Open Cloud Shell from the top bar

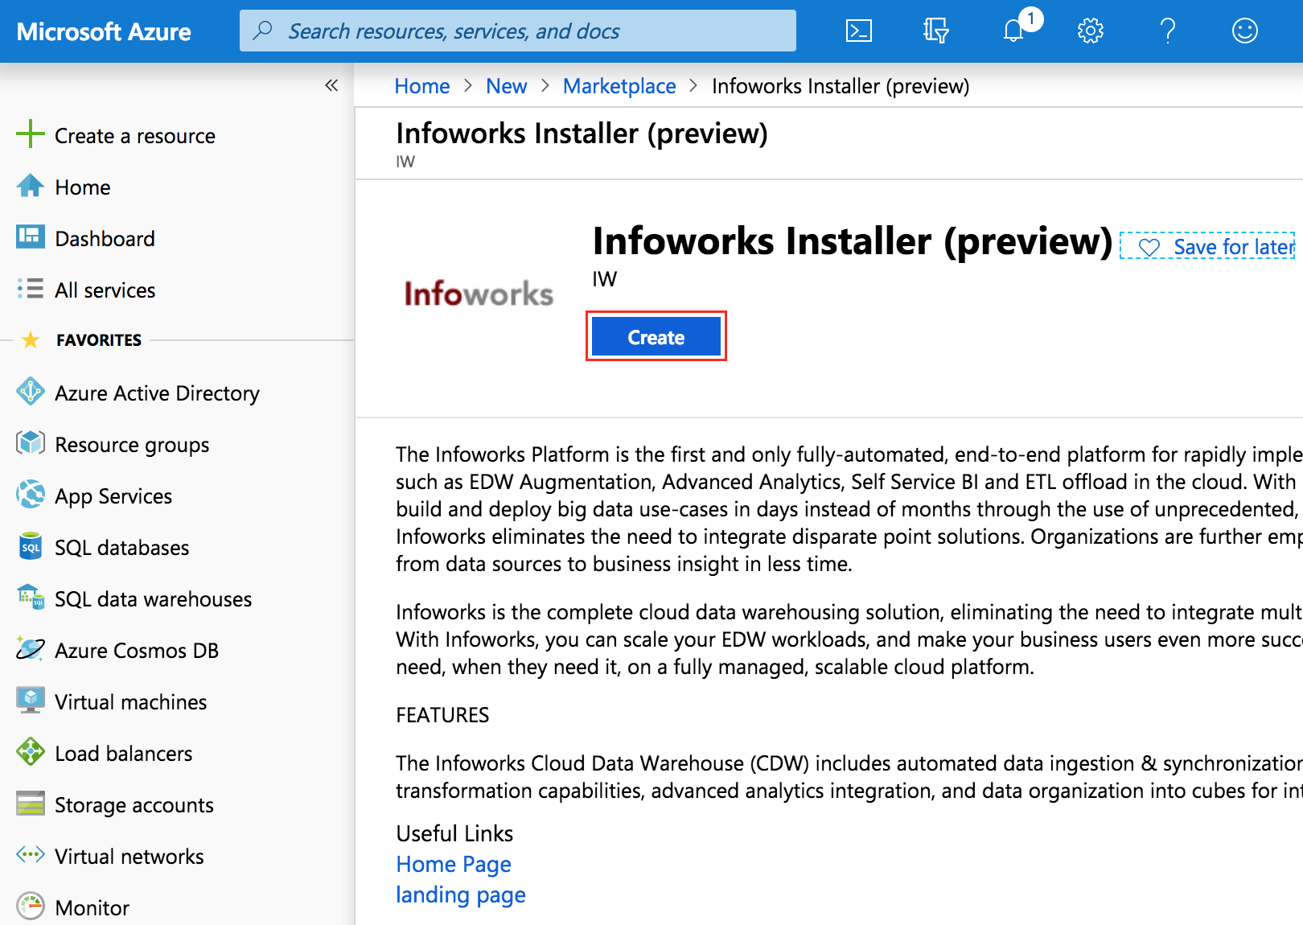858,31
